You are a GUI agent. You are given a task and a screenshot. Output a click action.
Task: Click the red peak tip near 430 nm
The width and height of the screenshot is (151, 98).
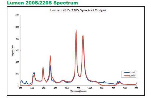[50, 56]
